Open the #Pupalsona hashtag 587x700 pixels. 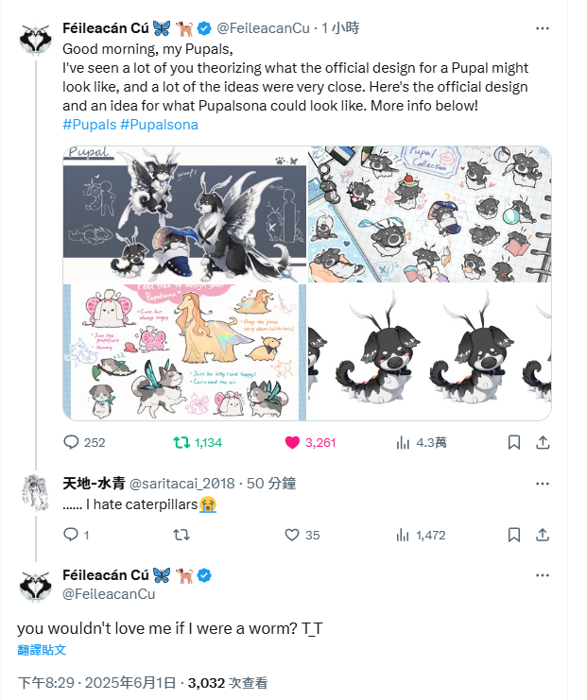coord(159,125)
